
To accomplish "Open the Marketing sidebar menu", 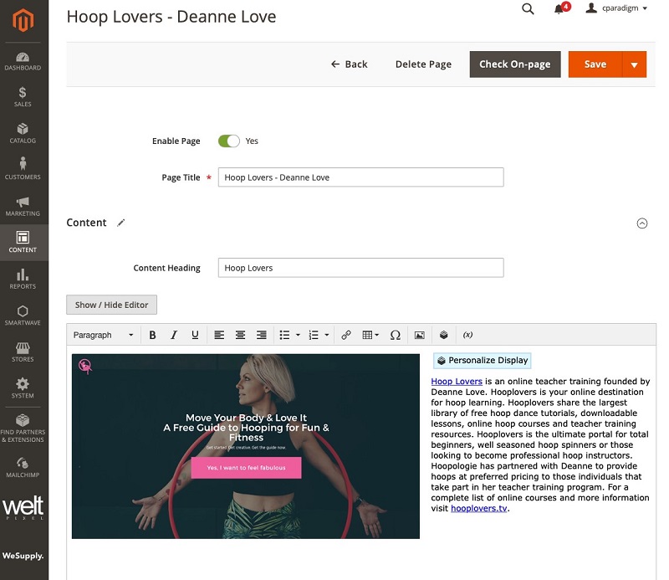I will coord(23,206).
